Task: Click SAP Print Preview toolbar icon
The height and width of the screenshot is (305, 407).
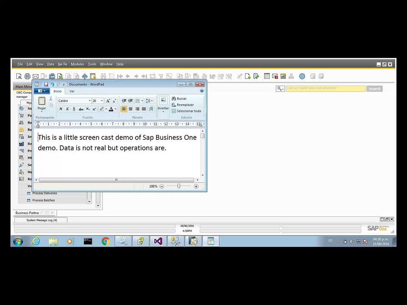Action: coord(19,76)
